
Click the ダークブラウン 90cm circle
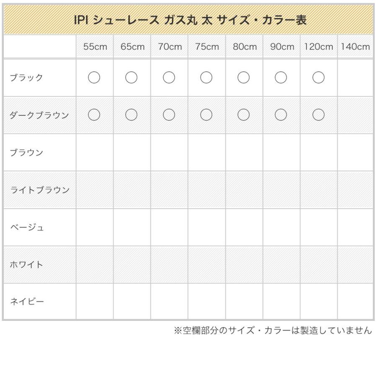[281, 115]
